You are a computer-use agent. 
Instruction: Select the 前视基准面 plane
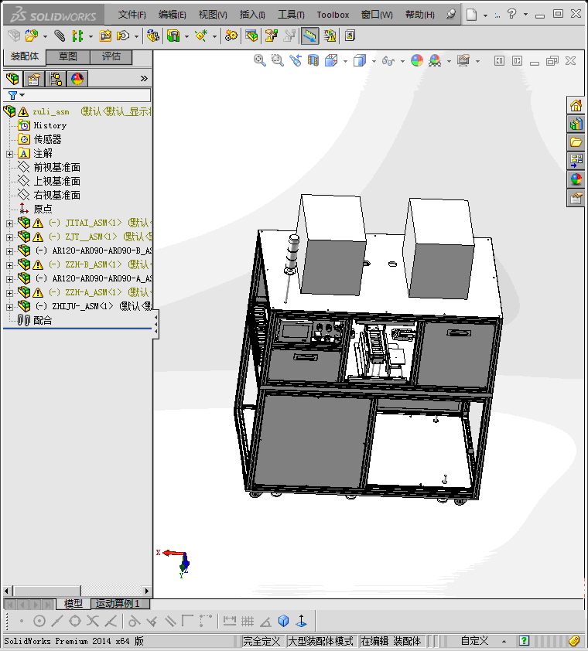(x=57, y=167)
